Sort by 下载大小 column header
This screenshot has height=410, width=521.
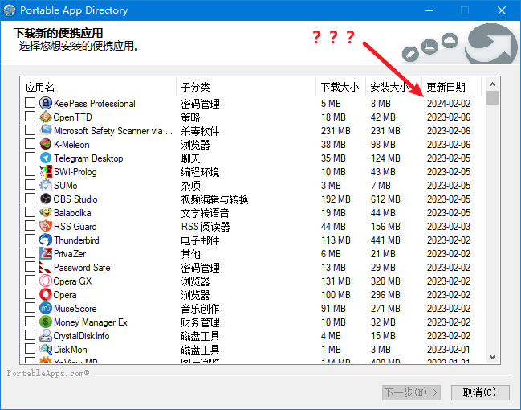point(340,87)
